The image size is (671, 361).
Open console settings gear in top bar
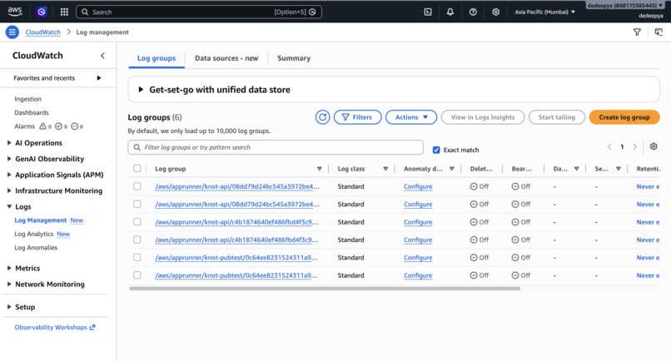pyautogui.click(x=495, y=12)
